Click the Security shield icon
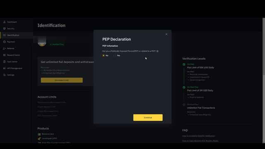 [5, 29]
